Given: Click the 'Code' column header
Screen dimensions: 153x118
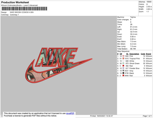Looking at the screenshot, I should click(143, 54).
